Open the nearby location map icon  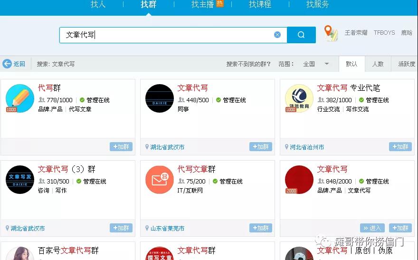[331, 33]
